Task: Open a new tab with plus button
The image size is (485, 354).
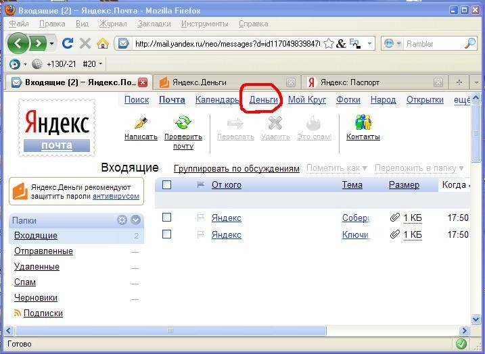Action: click(x=459, y=82)
